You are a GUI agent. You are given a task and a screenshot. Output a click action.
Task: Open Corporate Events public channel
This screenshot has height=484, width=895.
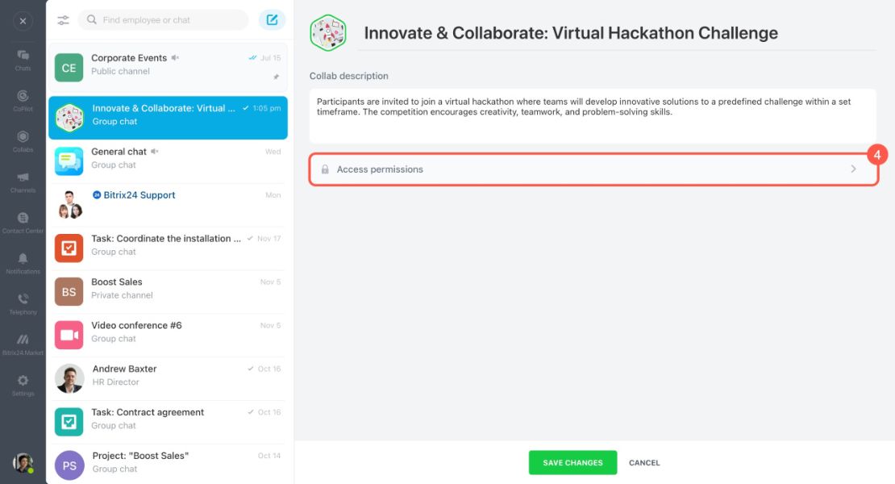(x=169, y=68)
